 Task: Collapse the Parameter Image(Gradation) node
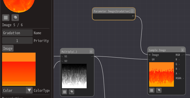(x=132, y=11)
